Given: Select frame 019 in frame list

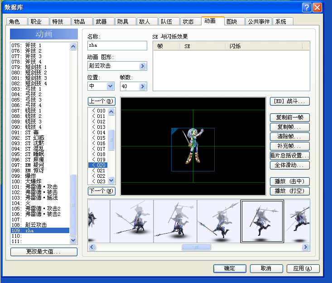Looking at the screenshot, I should [x=98, y=160].
